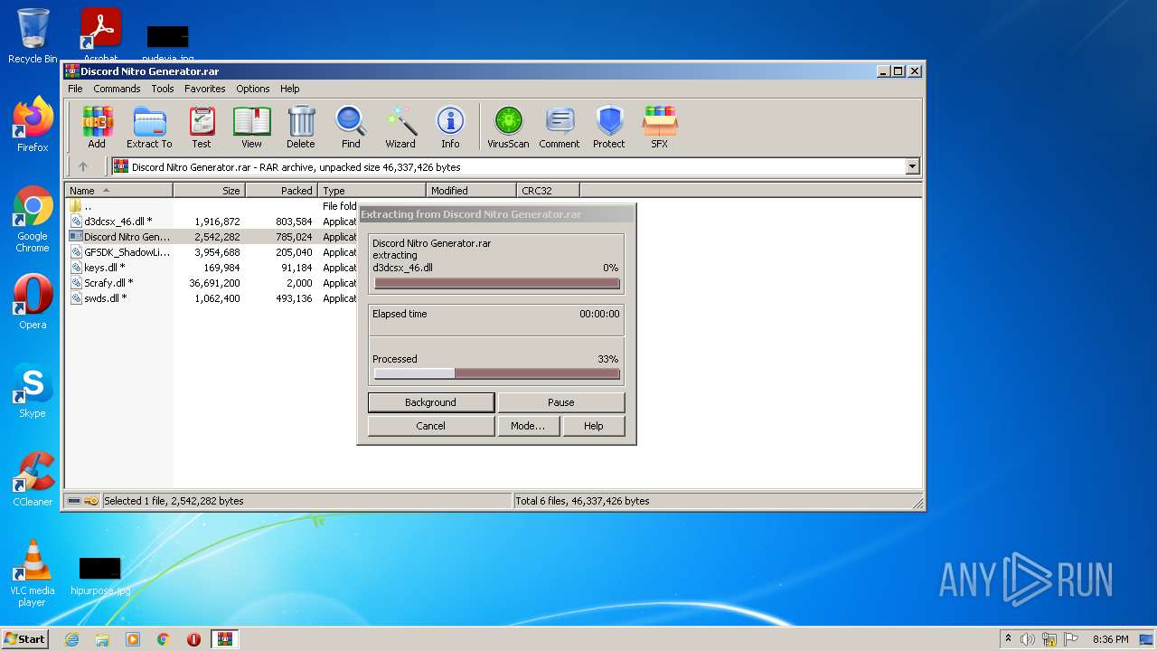Open Skype desktop shortcut
Viewport: 1157px width, 651px height.
pos(33,392)
